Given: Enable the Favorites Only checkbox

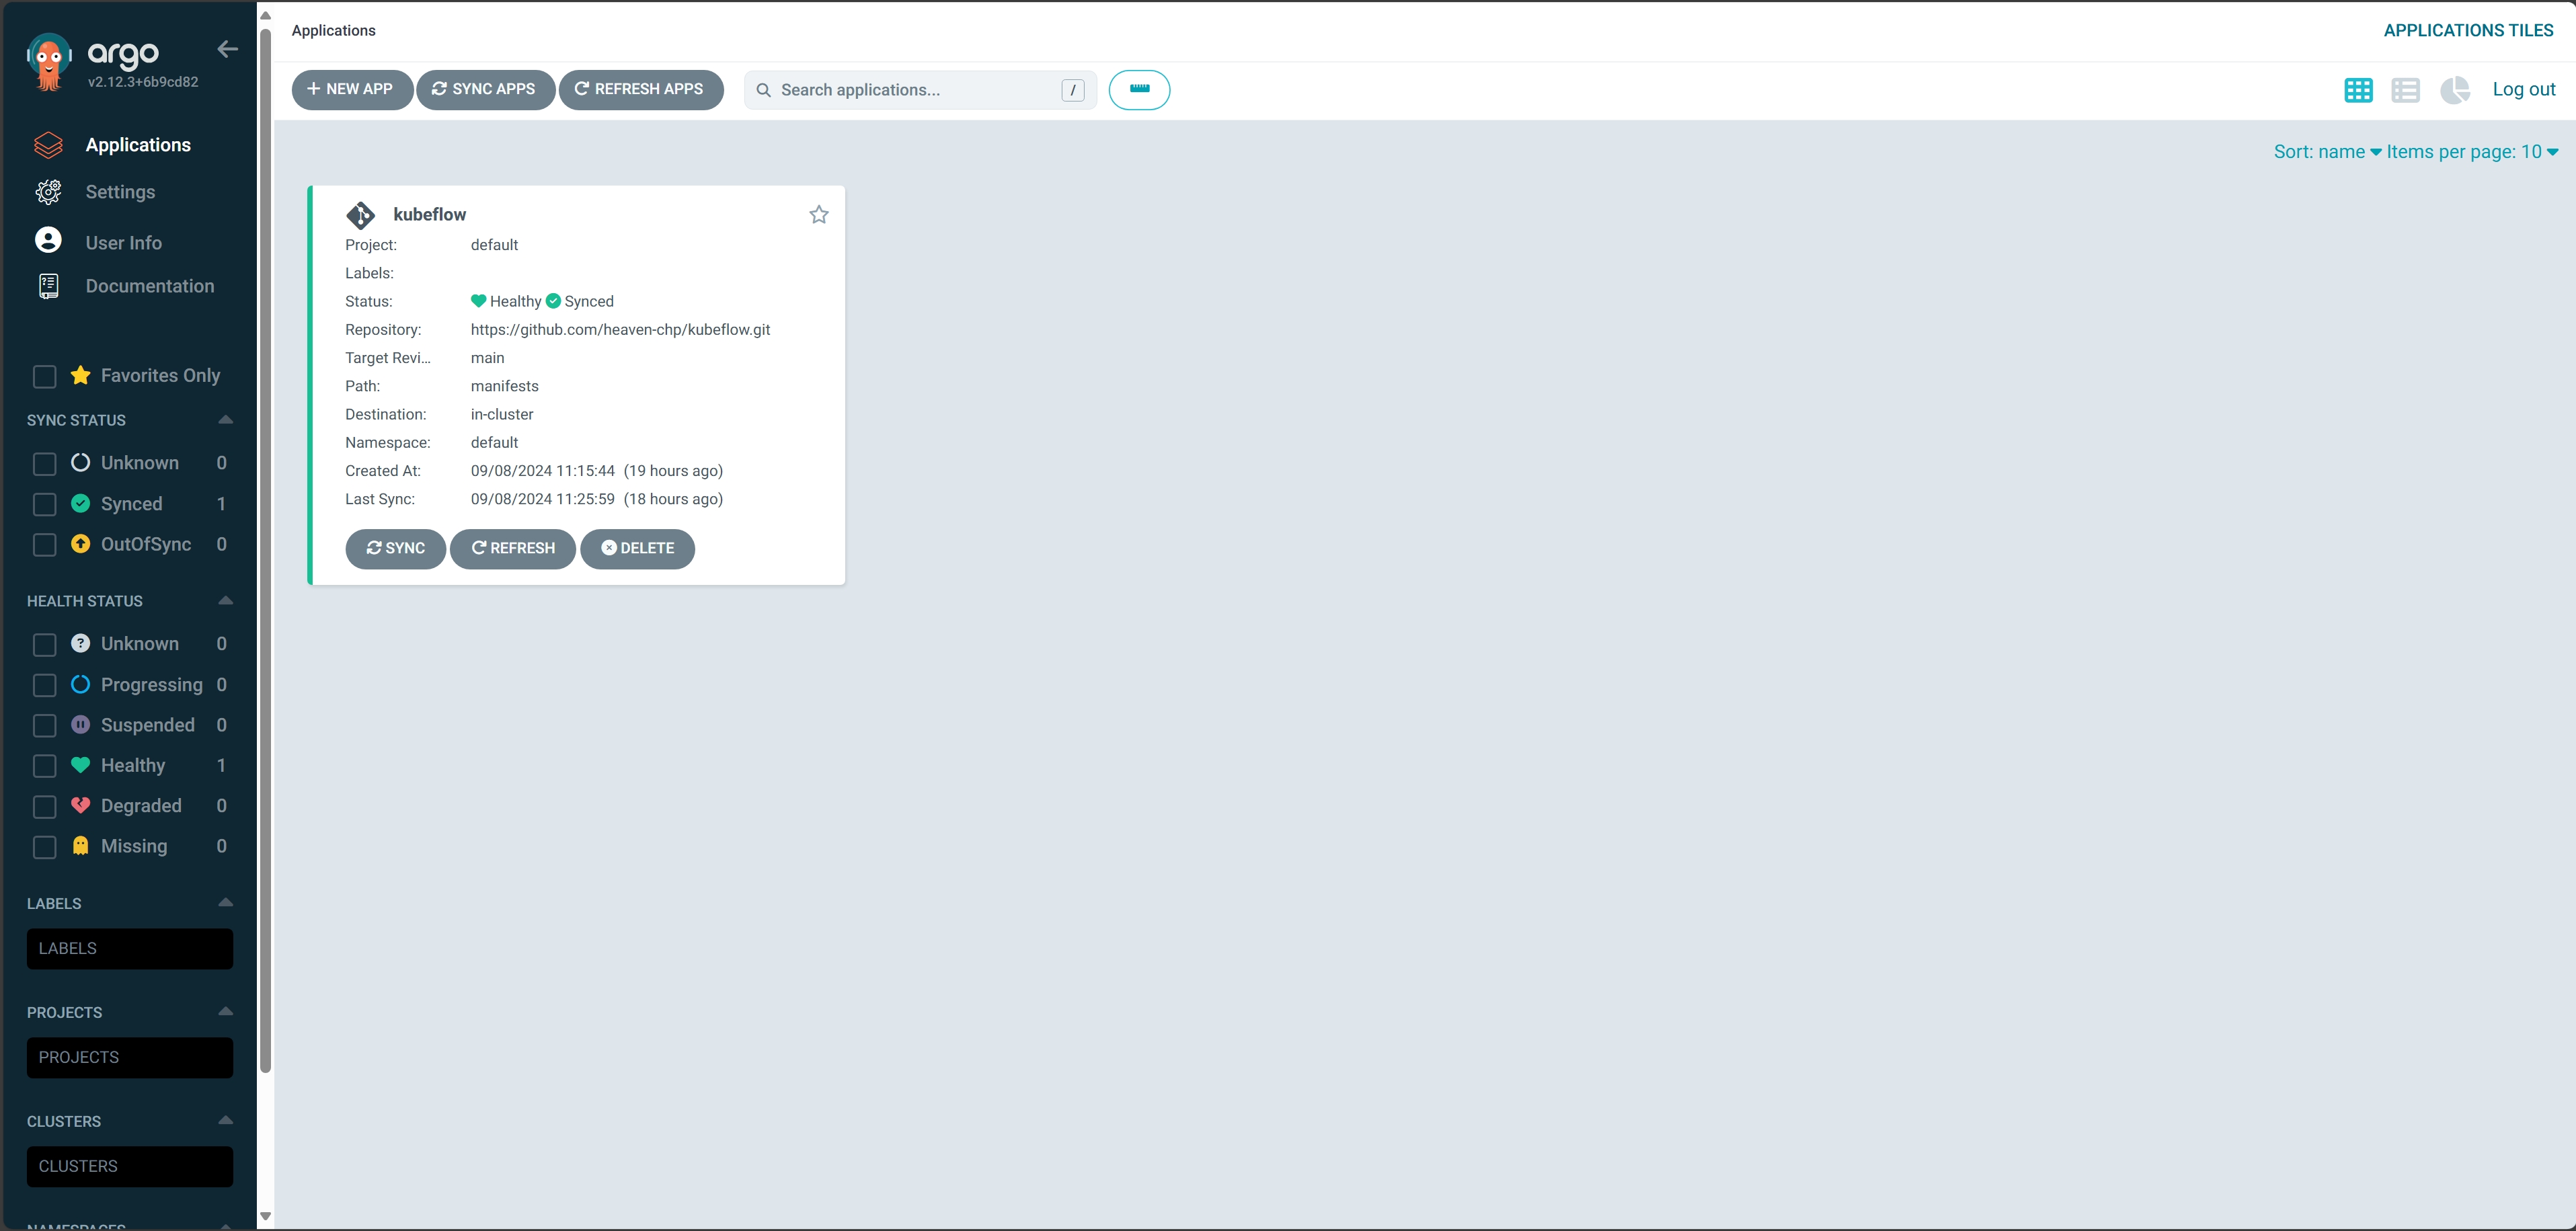Looking at the screenshot, I should [x=44, y=376].
